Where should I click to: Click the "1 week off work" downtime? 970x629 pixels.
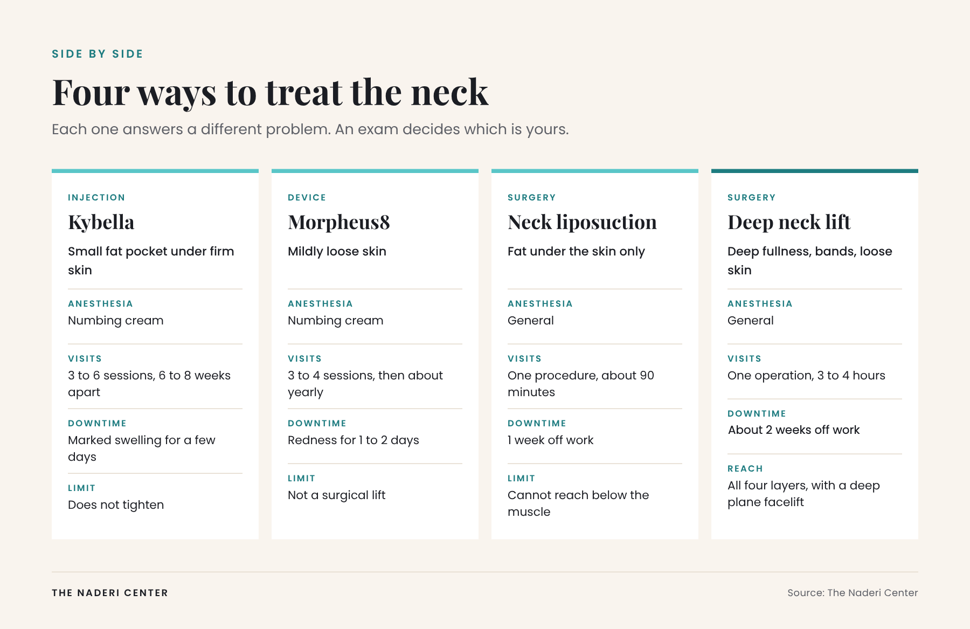click(551, 440)
